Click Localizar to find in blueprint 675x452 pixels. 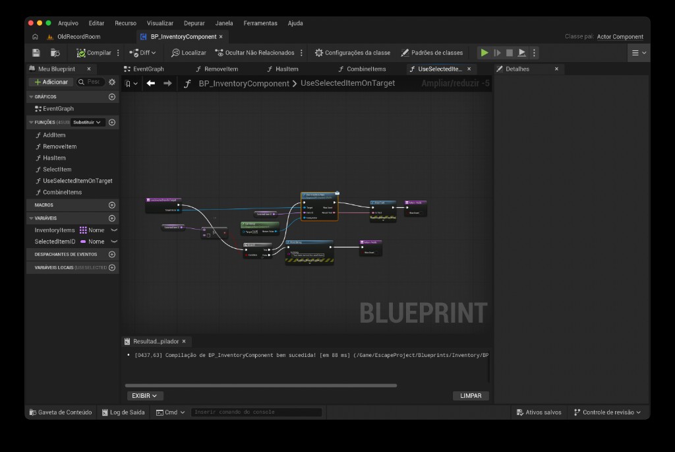tap(189, 53)
